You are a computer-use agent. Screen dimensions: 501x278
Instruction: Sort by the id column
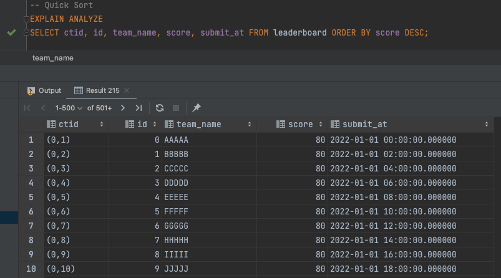click(x=155, y=125)
